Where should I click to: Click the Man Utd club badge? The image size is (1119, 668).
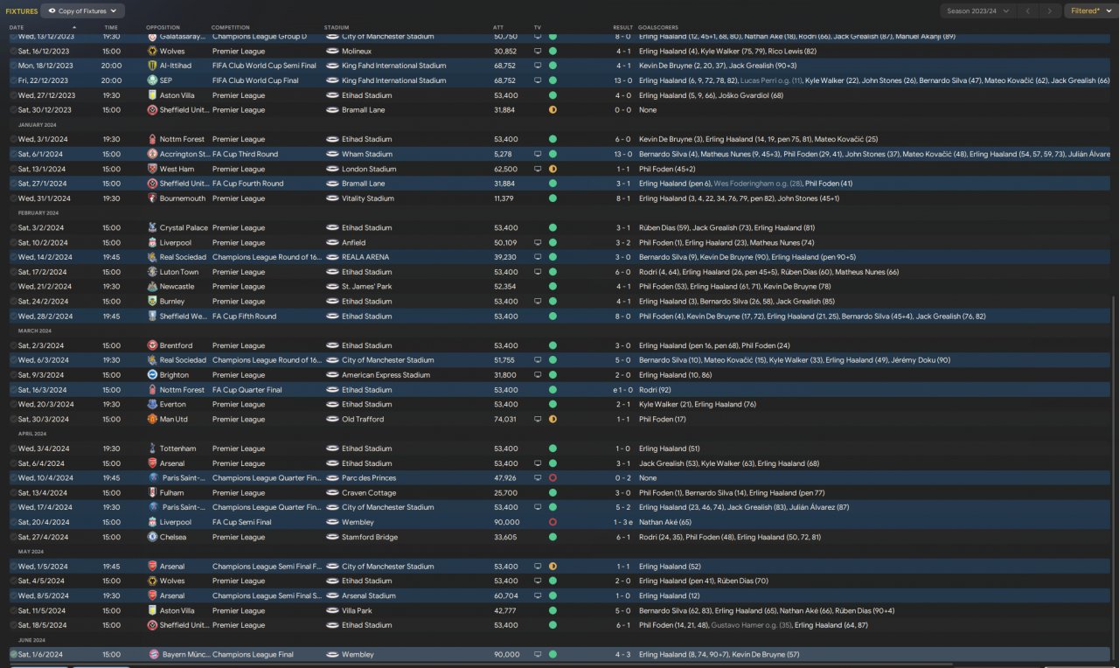coord(153,419)
